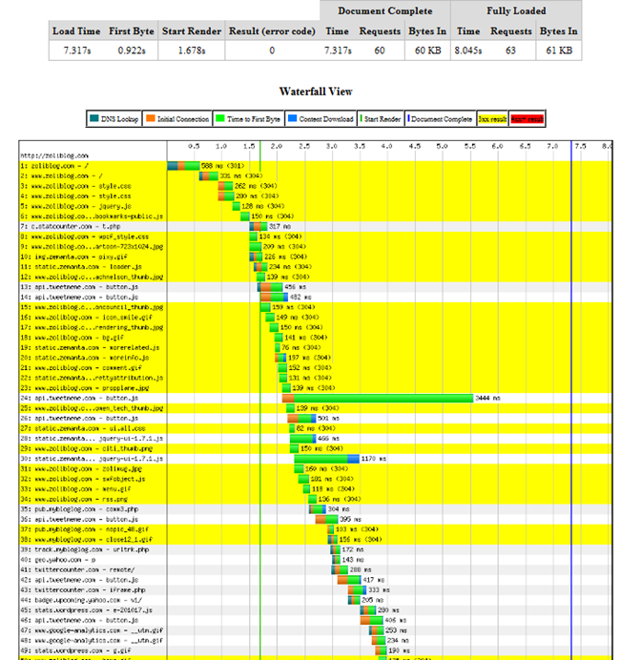The width and height of the screenshot is (621, 660).
Task: Click the Fully Loaded Requests value 63
Action: click(510, 51)
